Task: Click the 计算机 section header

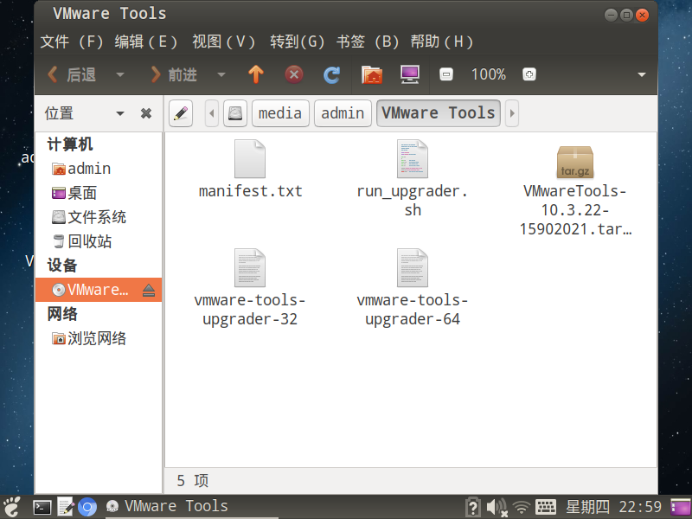Action: (70, 144)
